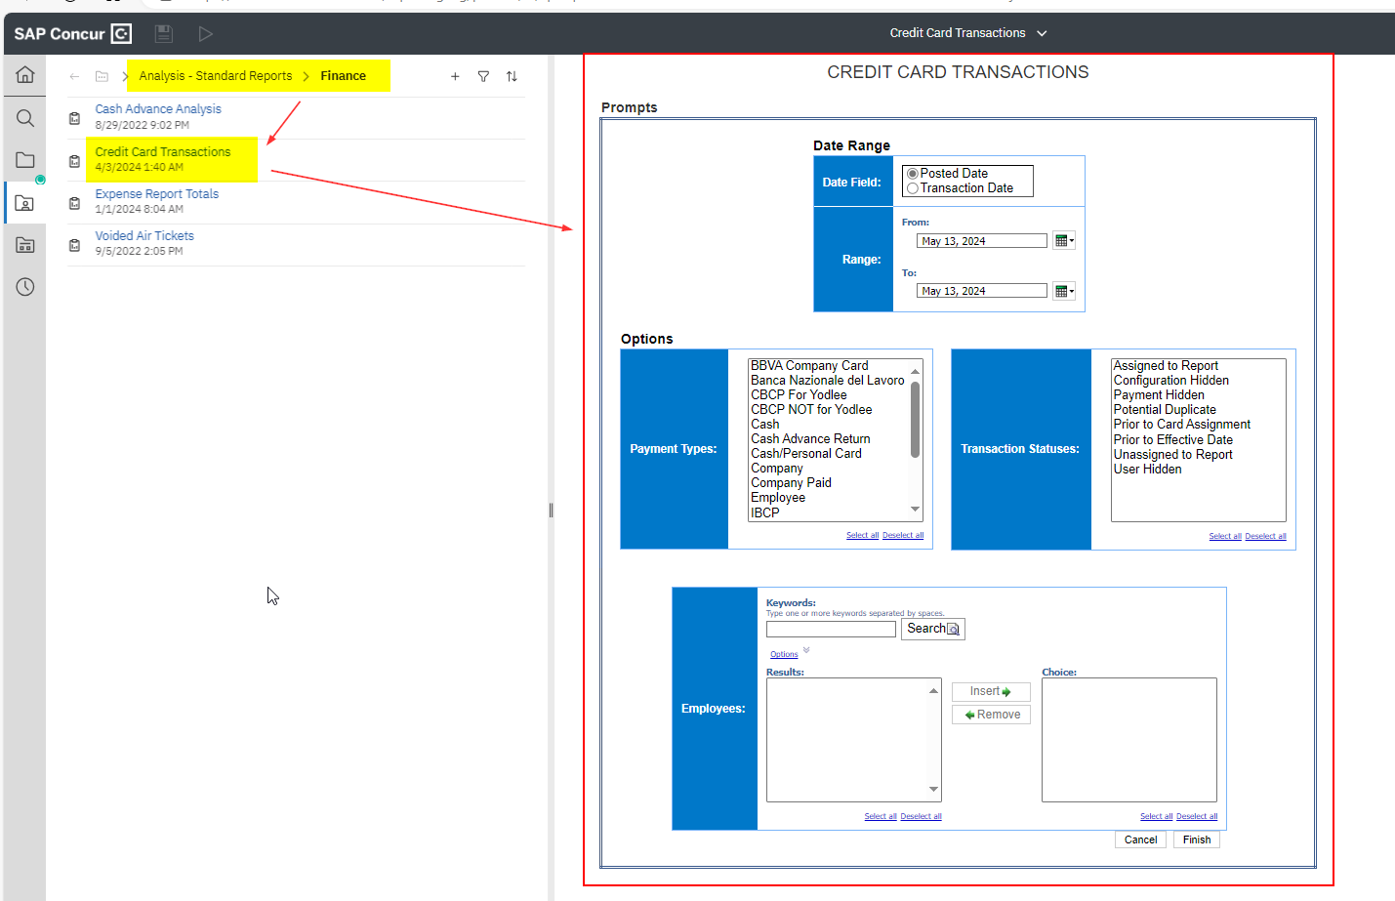Viewport: 1395px width, 901px height.
Task: Click the sort arrows icon
Action: pyautogui.click(x=512, y=76)
